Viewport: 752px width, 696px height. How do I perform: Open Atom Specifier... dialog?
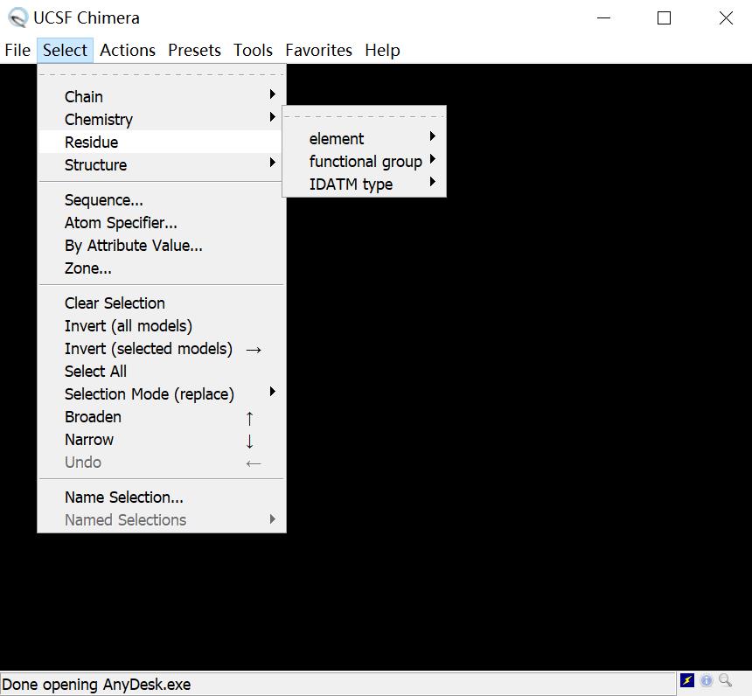[162, 223]
